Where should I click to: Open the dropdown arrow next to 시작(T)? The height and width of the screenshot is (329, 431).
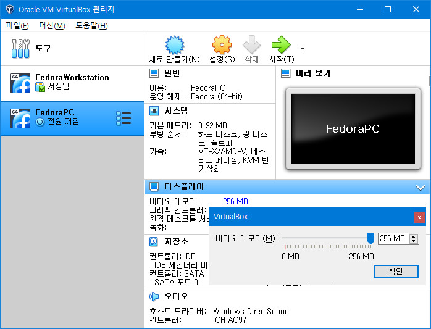(x=303, y=49)
